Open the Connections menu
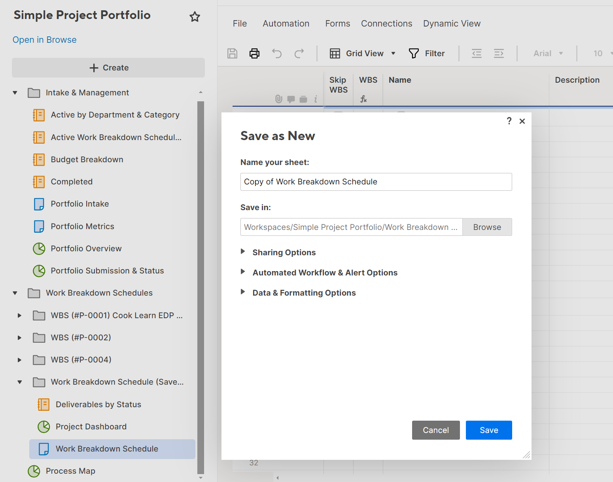Image resolution: width=613 pixels, height=482 pixels. [x=386, y=24]
